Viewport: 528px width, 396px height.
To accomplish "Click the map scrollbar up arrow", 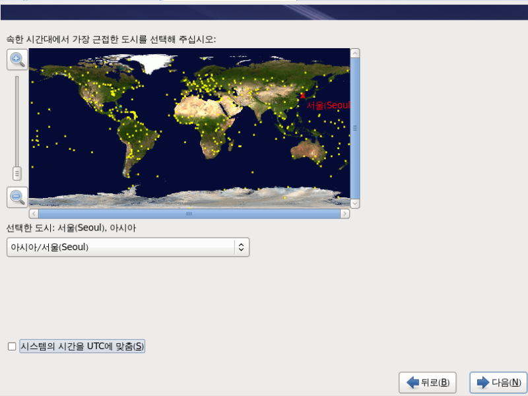I will 355,53.
